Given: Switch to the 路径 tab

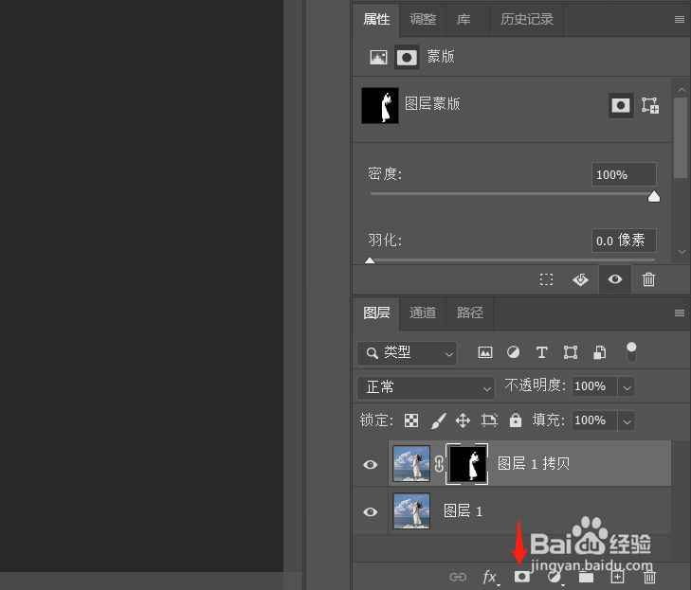Looking at the screenshot, I should click(470, 313).
